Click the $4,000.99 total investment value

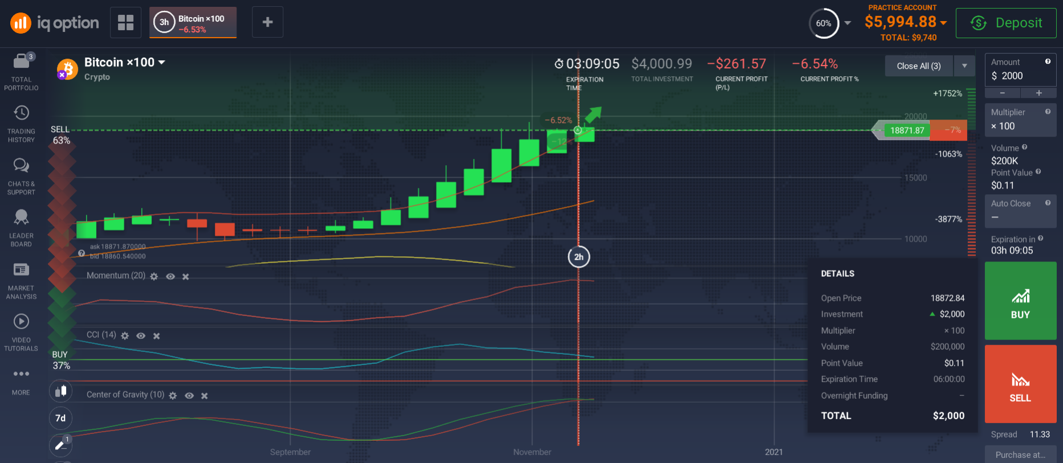(x=662, y=64)
